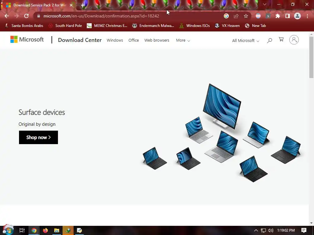Expand the All Microsoft dropdown

246,41
